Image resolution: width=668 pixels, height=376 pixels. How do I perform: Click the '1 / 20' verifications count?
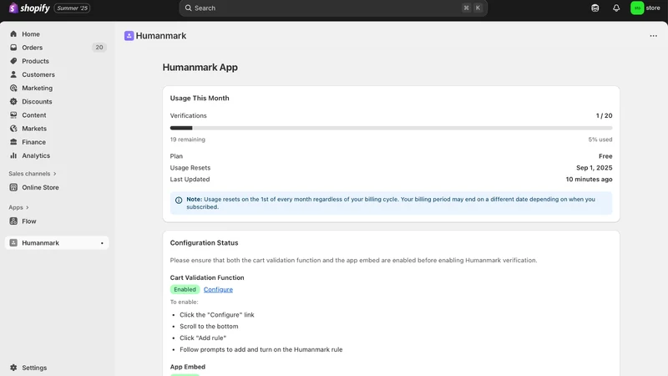coord(604,115)
